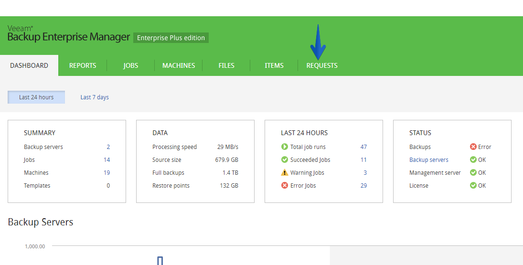
Task: Click the Templates value 0
Action: [x=108, y=186]
